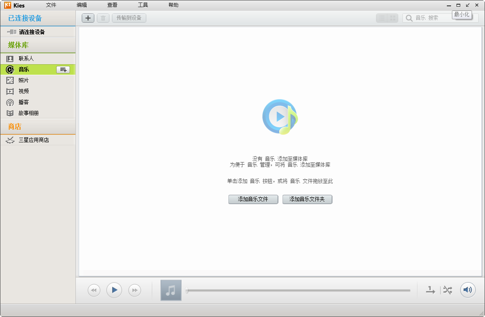485x317 pixels.
Task: Focus the 音乐 搜索 search field
Action: pos(441,18)
